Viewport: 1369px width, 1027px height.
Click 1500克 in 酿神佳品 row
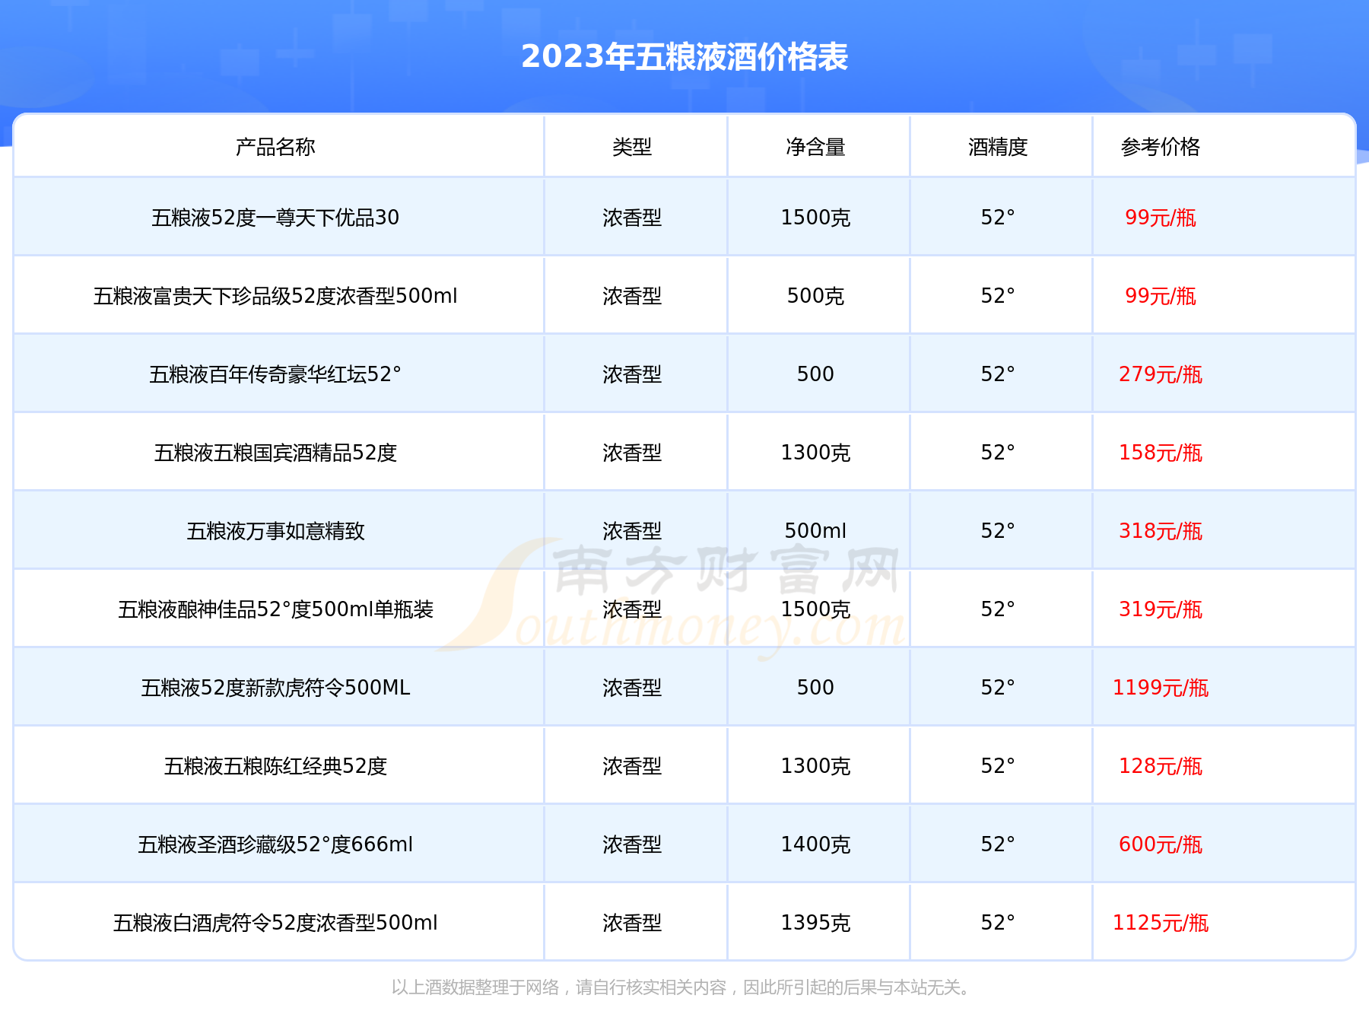(815, 609)
